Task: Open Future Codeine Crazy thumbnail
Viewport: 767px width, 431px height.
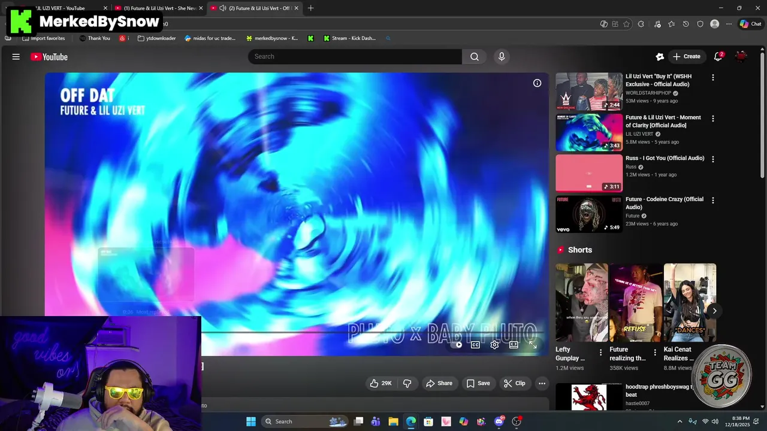Action: click(x=589, y=214)
